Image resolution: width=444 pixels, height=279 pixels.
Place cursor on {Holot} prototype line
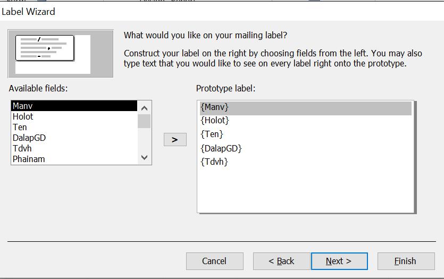point(215,121)
